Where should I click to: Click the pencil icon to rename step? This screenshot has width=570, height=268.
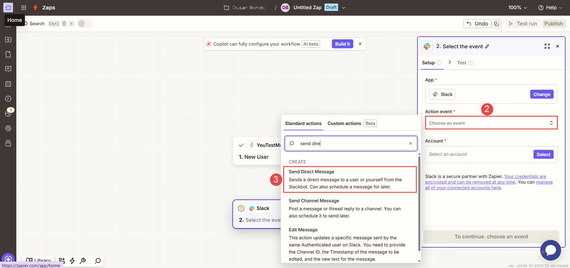487,46
